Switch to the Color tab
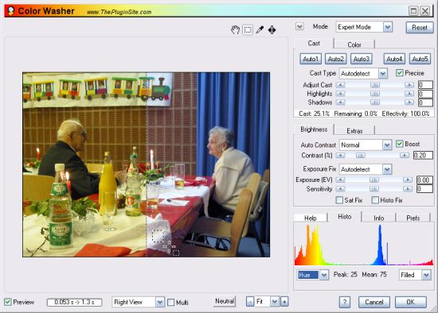 (354, 44)
